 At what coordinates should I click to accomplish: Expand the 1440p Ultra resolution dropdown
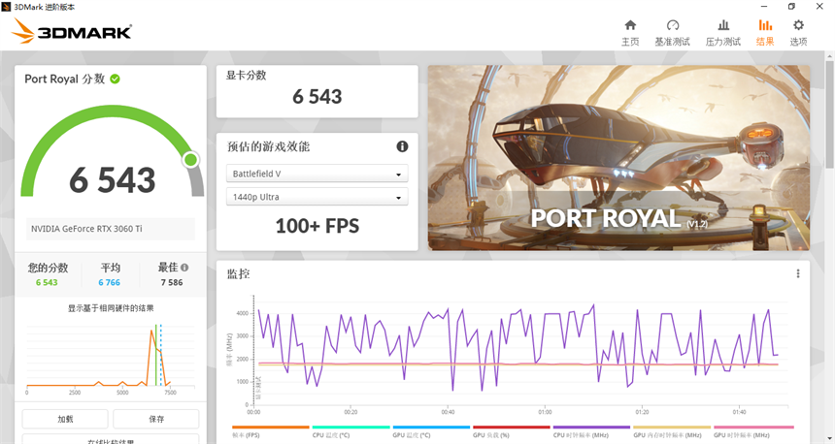[x=317, y=197]
